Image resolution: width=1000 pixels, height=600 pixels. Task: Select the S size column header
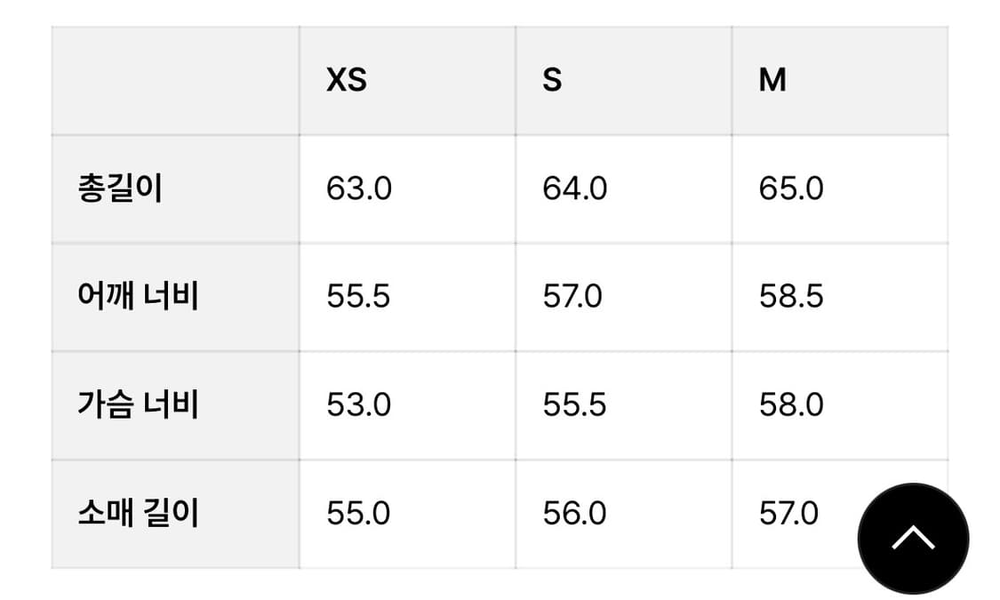[552, 81]
